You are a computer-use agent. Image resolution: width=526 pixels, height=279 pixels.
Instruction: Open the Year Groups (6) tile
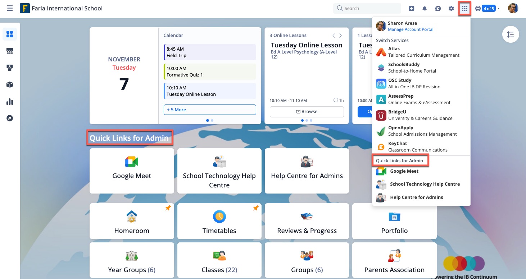(x=132, y=260)
